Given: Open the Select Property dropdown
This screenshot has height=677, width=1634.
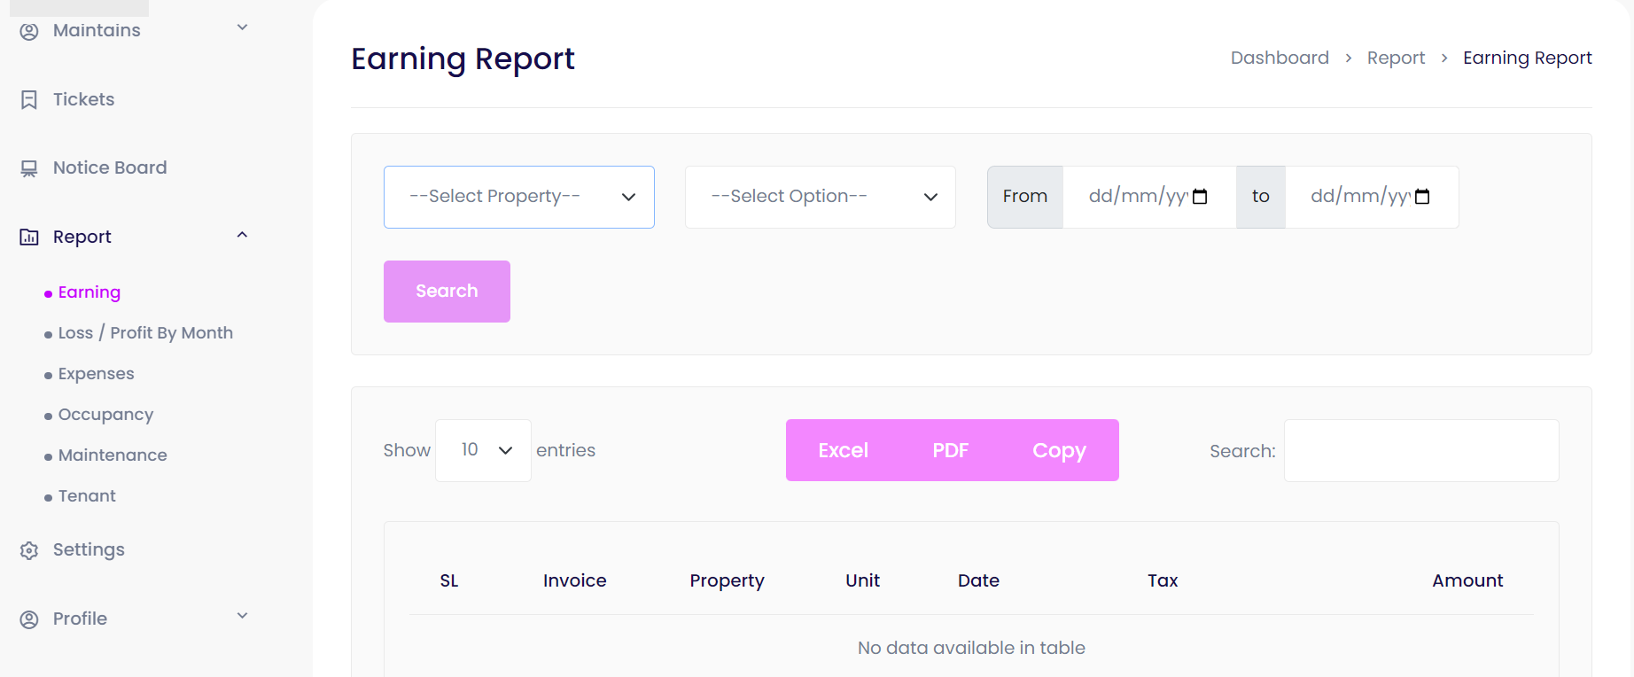Looking at the screenshot, I should pyautogui.click(x=518, y=197).
